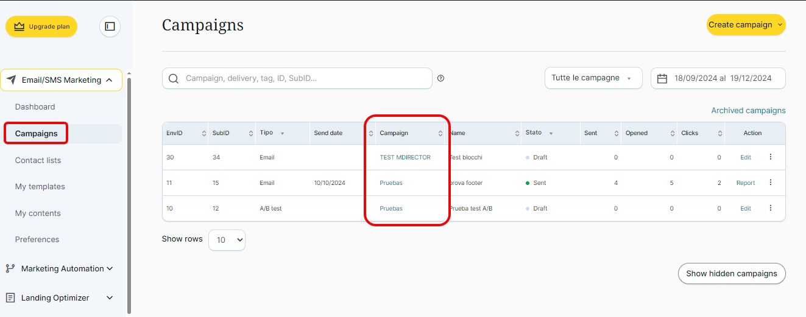Click the Show hidden campaigns button
The width and height of the screenshot is (806, 317).
(731, 274)
